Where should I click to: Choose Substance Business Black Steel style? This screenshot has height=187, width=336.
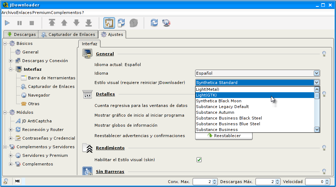(x=254, y=118)
